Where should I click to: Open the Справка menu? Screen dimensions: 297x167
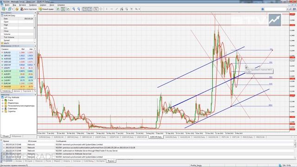(61, 5)
